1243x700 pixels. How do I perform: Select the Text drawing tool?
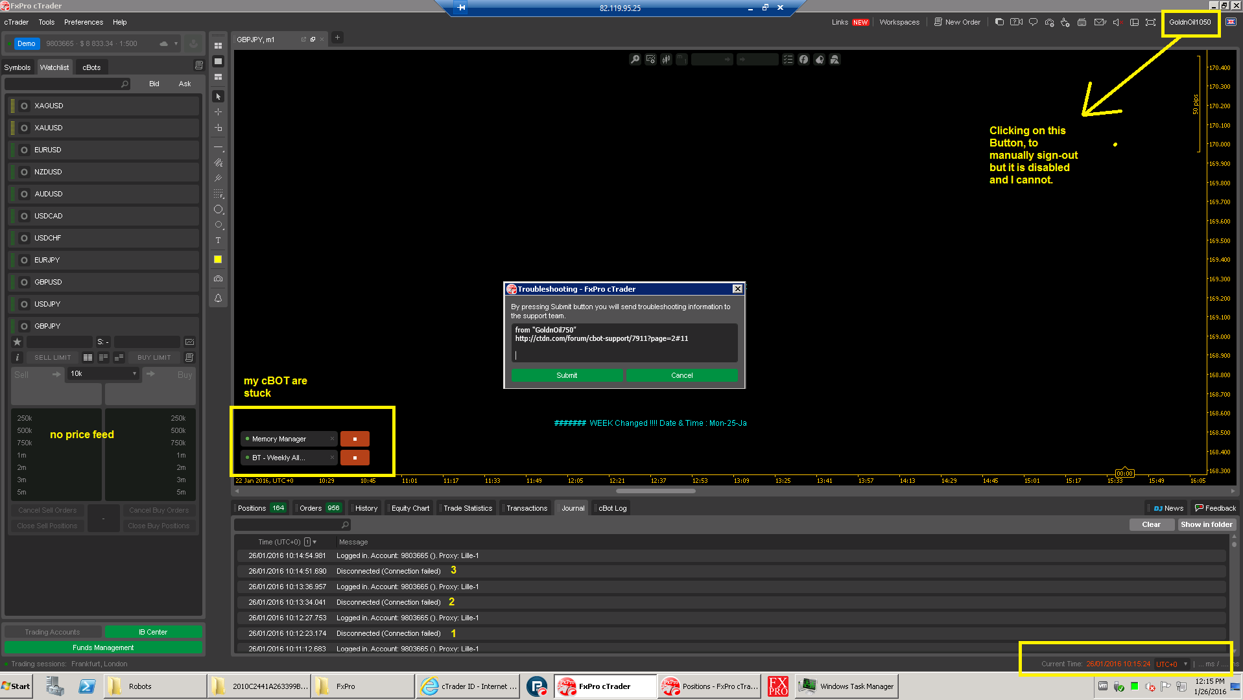pos(218,240)
